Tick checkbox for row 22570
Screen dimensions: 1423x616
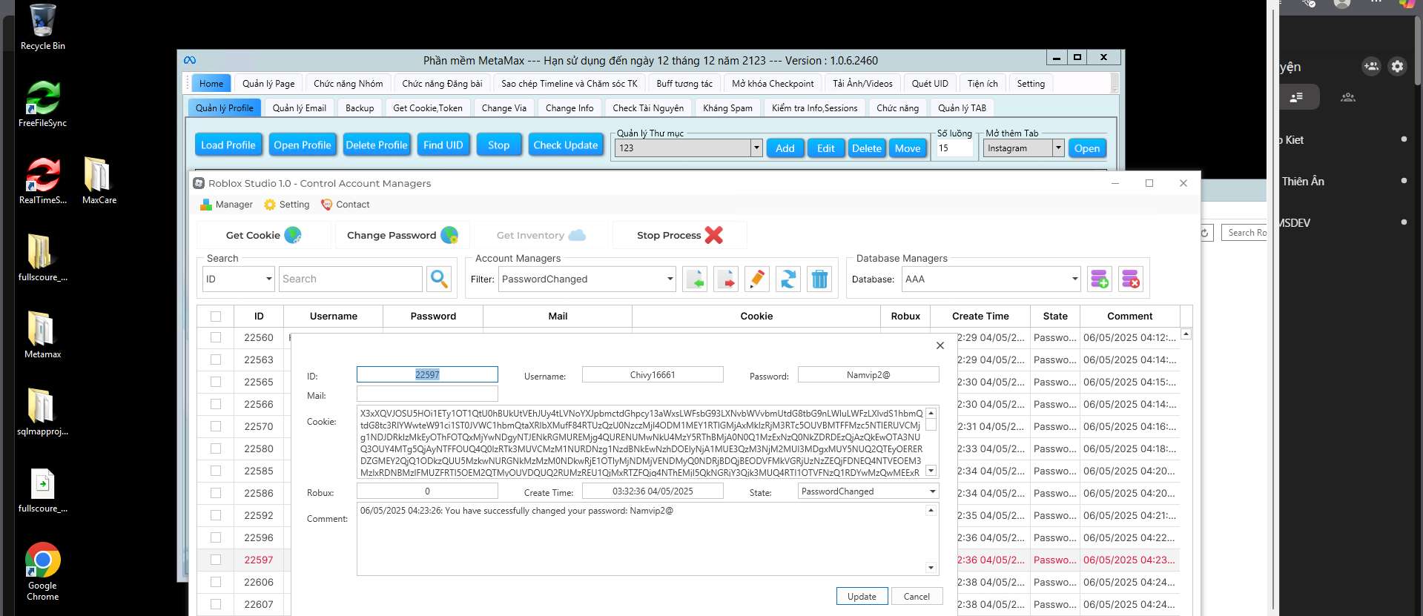point(216,426)
